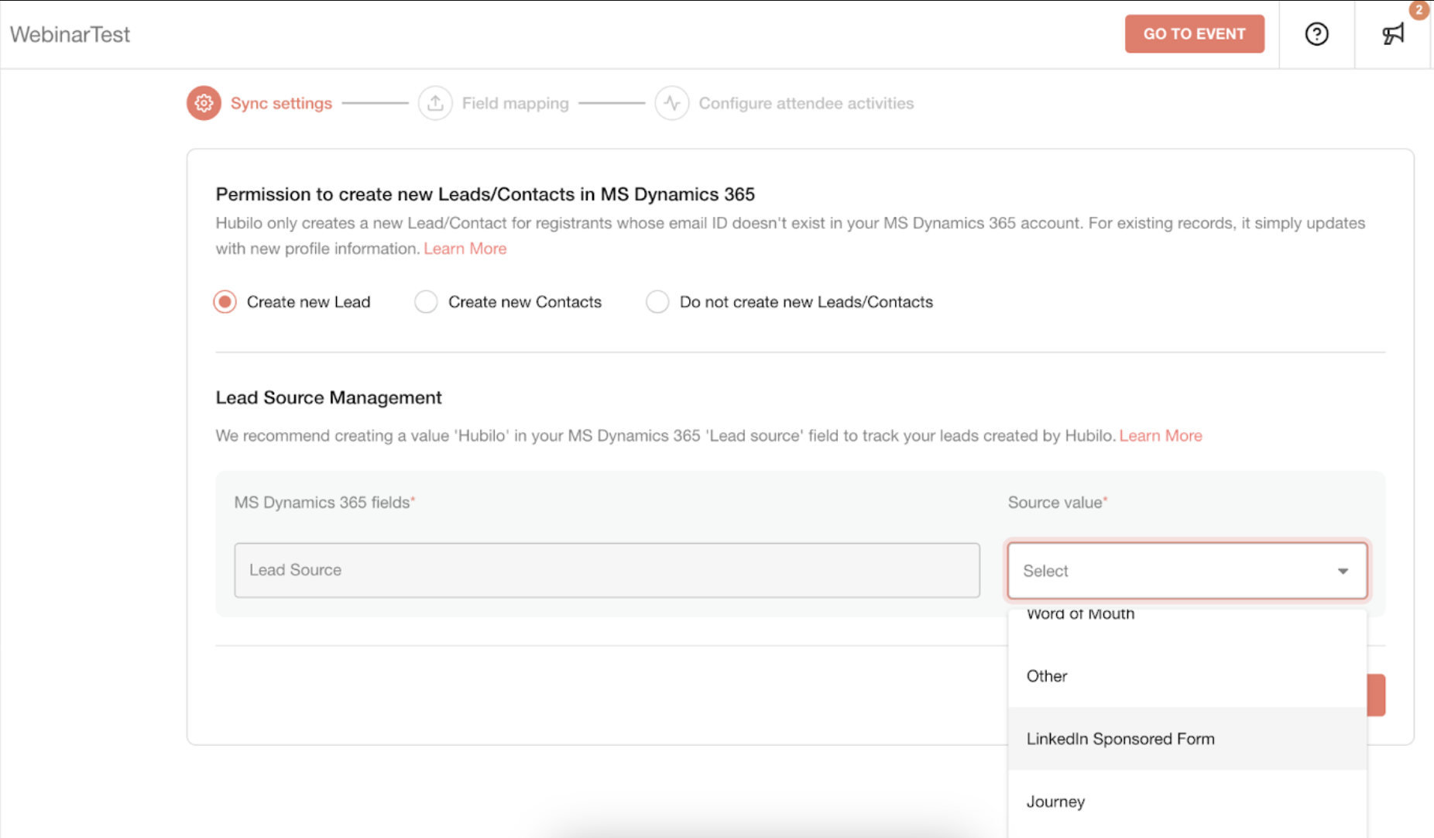Image resolution: width=1434 pixels, height=838 pixels.
Task: Click the dropdown arrow in Source value
Action: 1343,571
